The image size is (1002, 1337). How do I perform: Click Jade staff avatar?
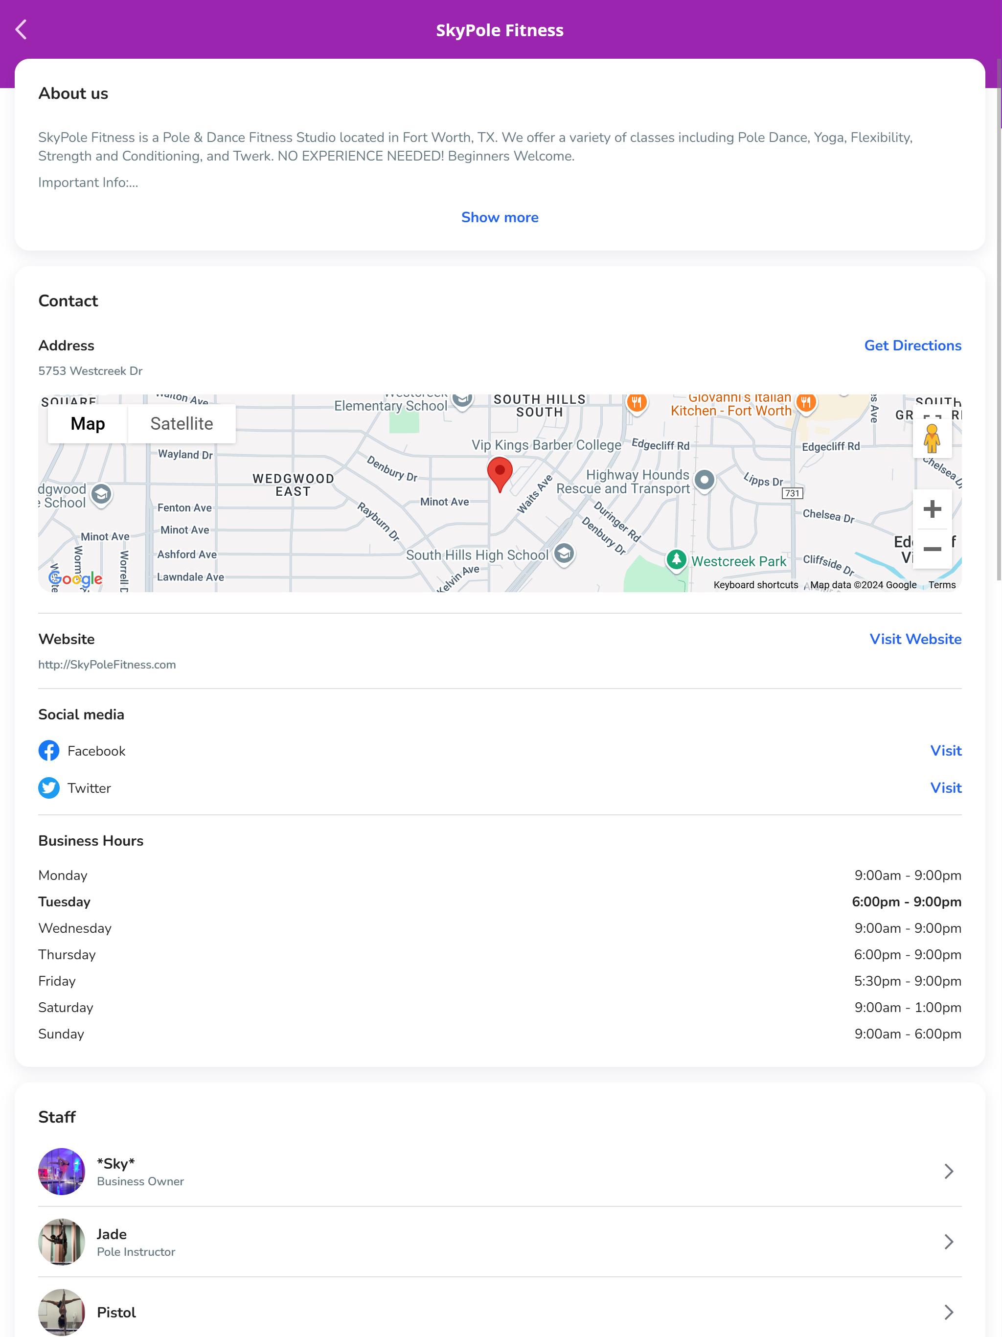click(62, 1242)
